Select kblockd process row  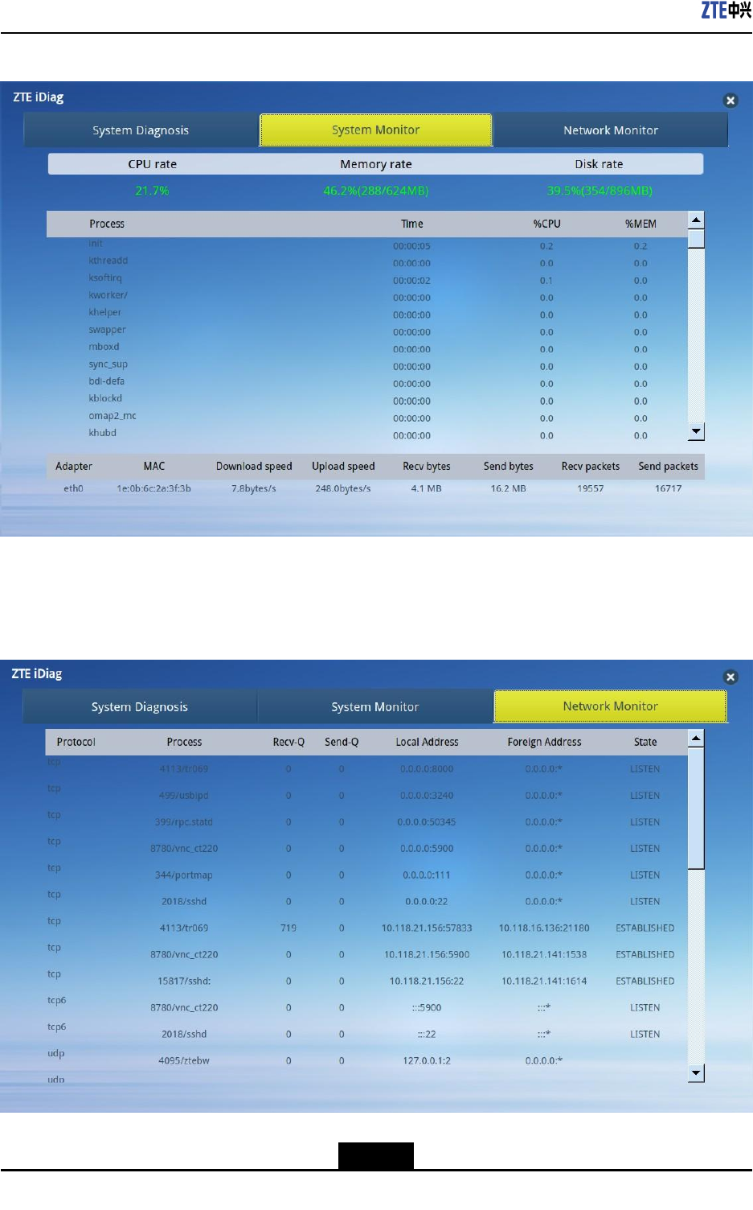pyautogui.click(x=367, y=400)
